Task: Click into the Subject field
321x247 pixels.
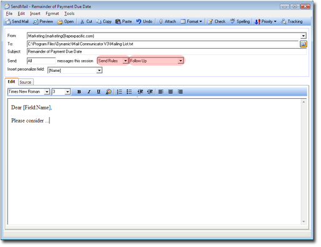Action: pos(167,51)
